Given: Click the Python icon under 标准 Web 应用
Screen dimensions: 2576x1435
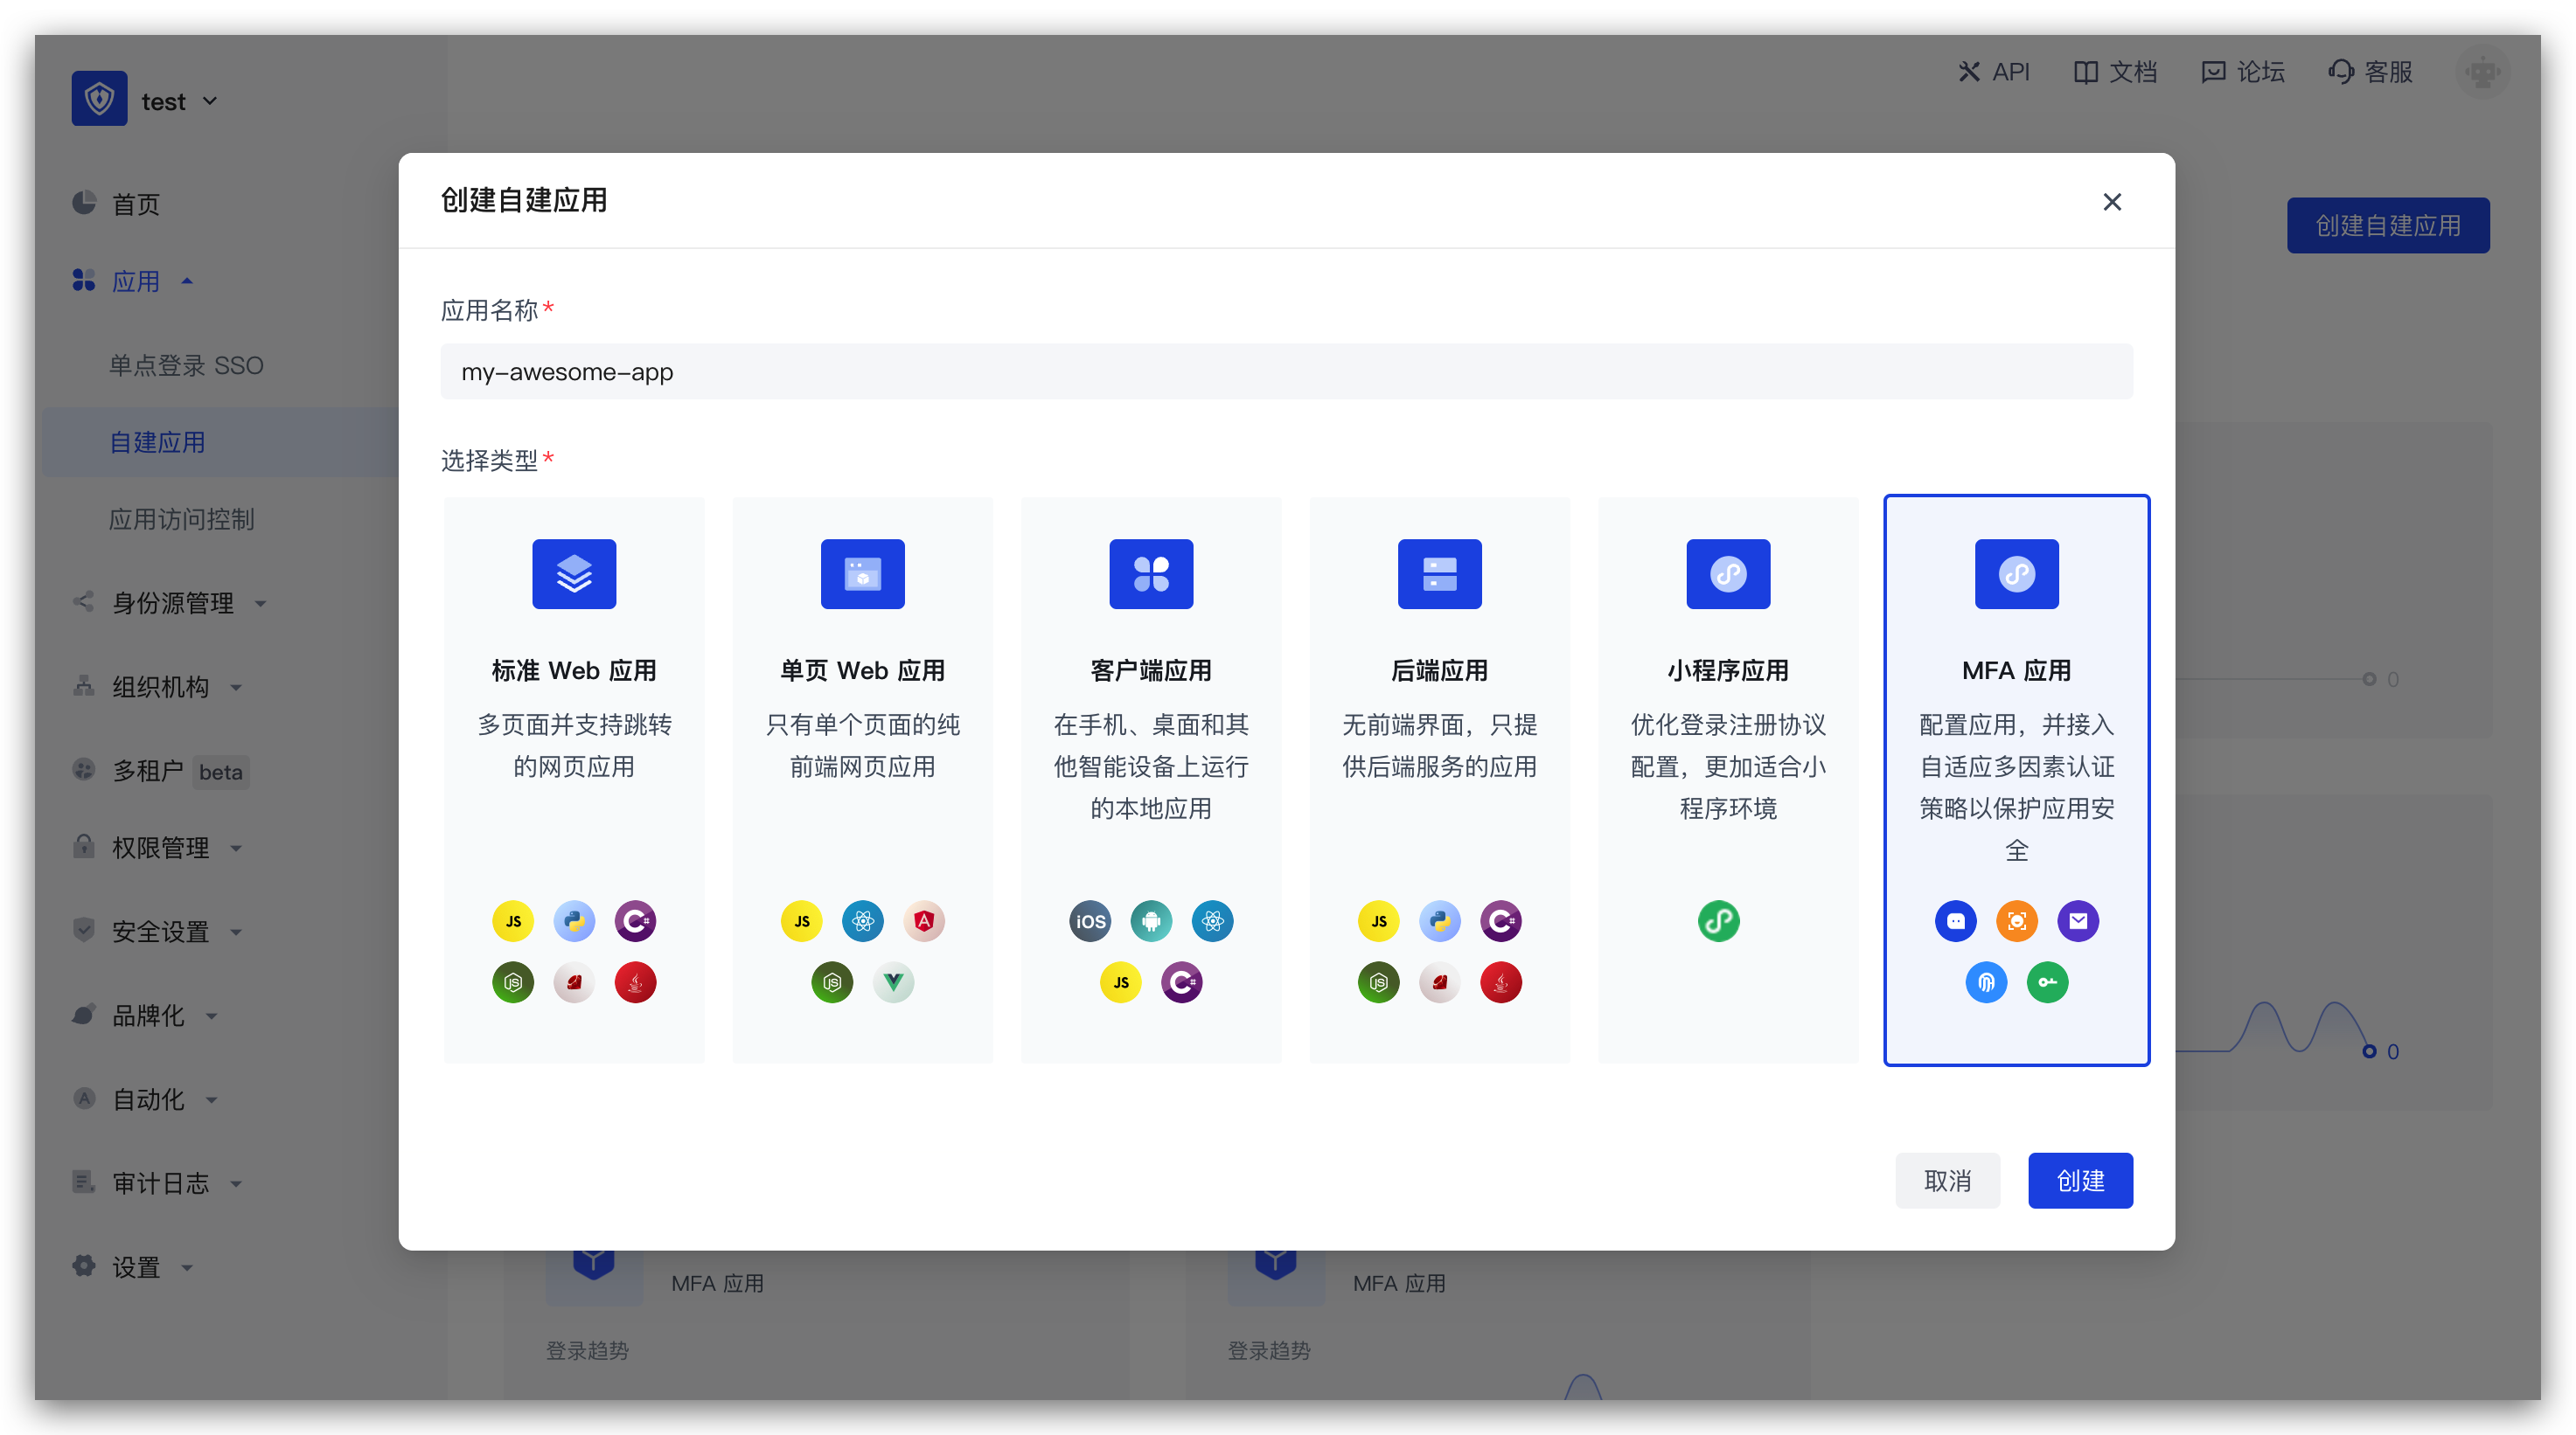Looking at the screenshot, I should click(x=574, y=920).
